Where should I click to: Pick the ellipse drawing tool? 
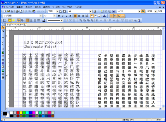click(3, 42)
